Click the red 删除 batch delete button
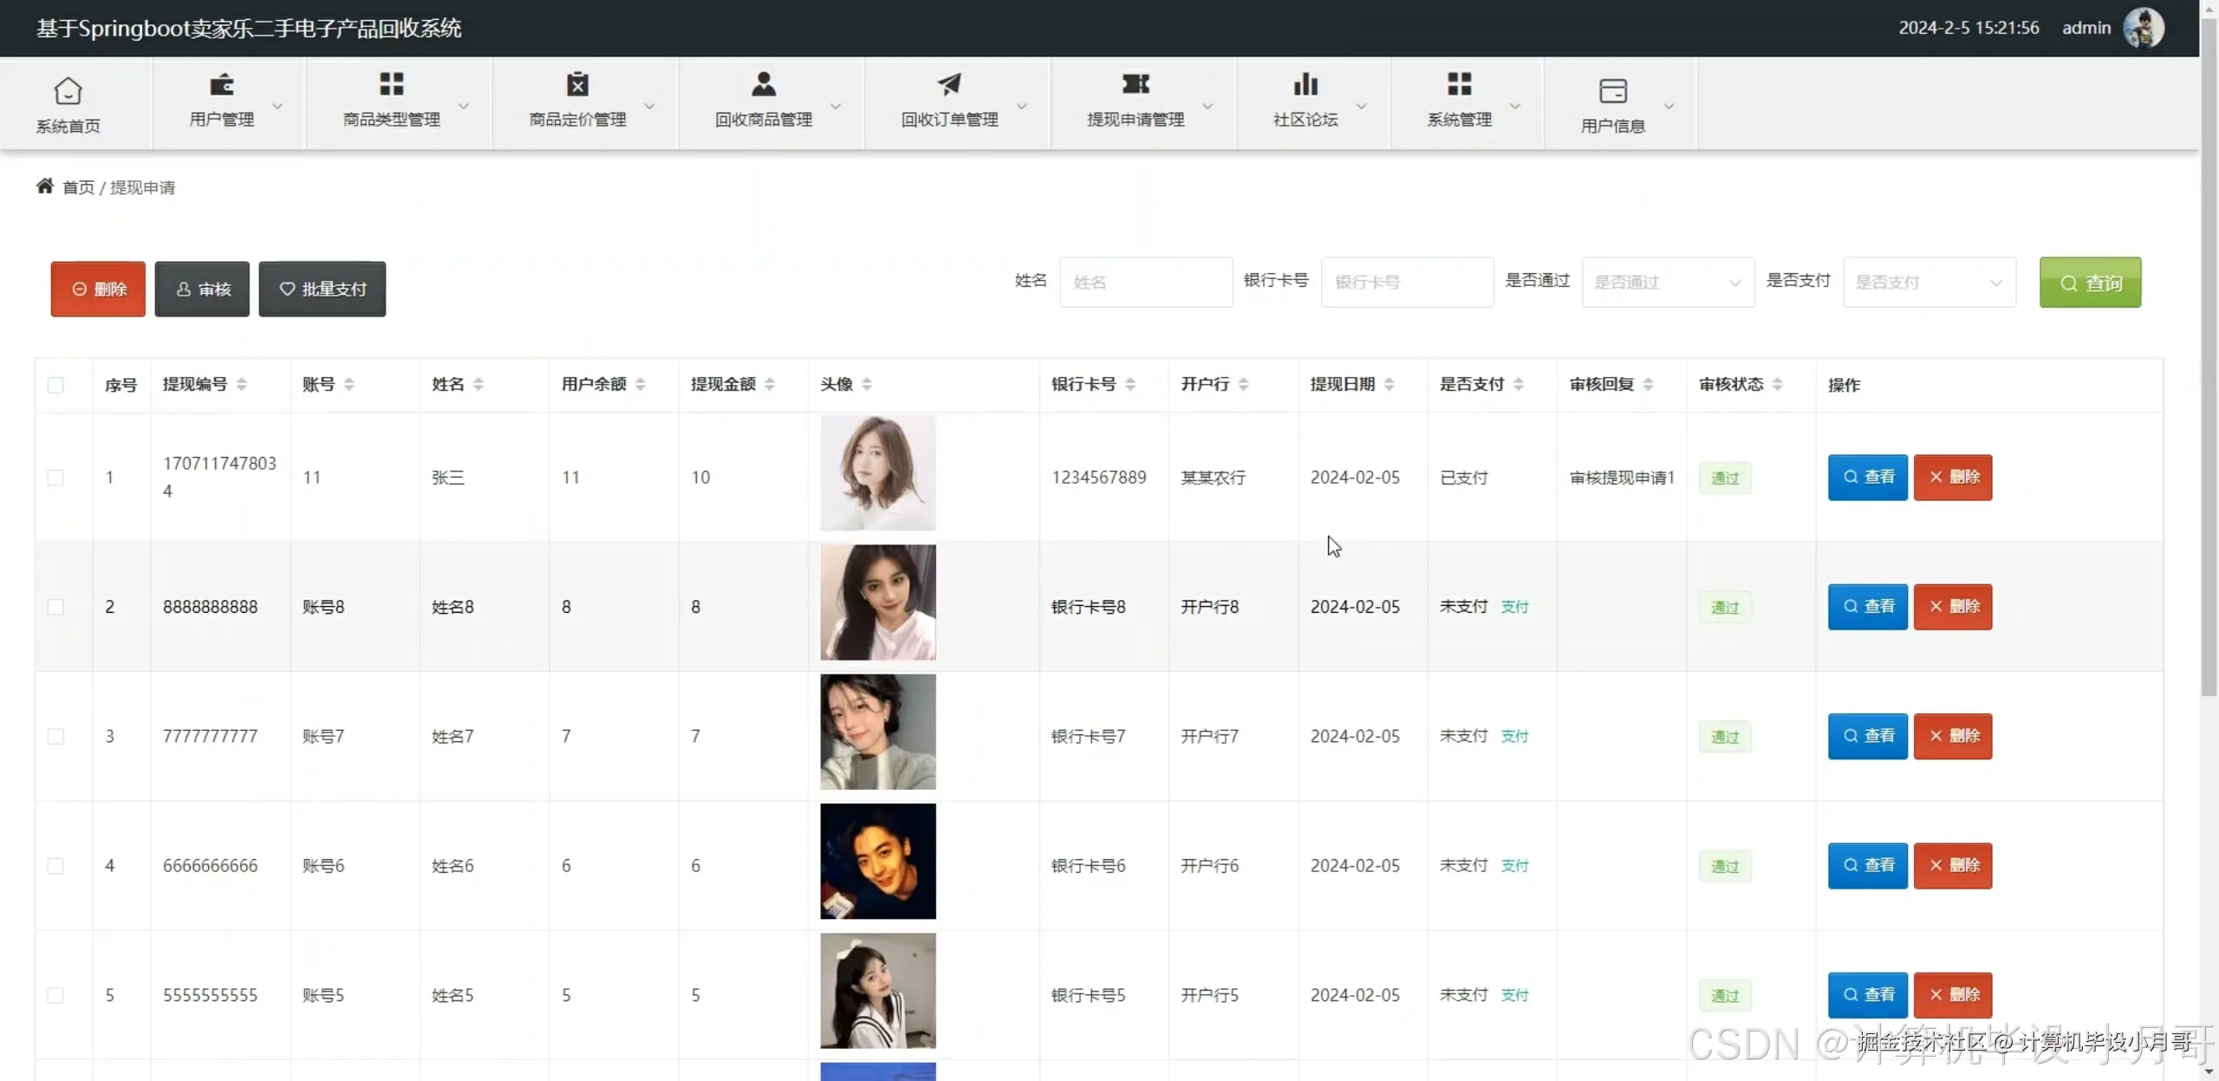The height and width of the screenshot is (1081, 2219). pos(98,289)
